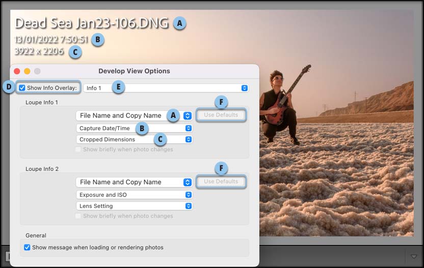Viewport: 424px width, 268px height.
Task: Open the Exposure and ISO dropdown
Action: tap(134, 195)
